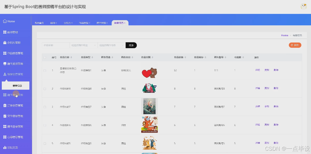The height and width of the screenshot is (154, 311).
Task: Click 删除 for row 4 作品名称6
Action: click(276, 125)
